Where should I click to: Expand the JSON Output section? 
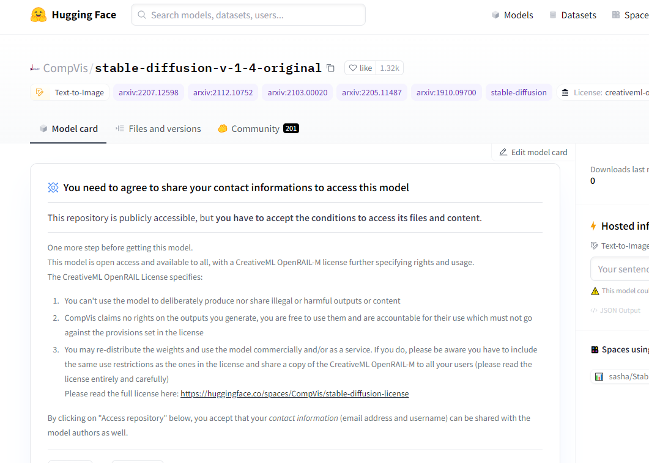[615, 310]
